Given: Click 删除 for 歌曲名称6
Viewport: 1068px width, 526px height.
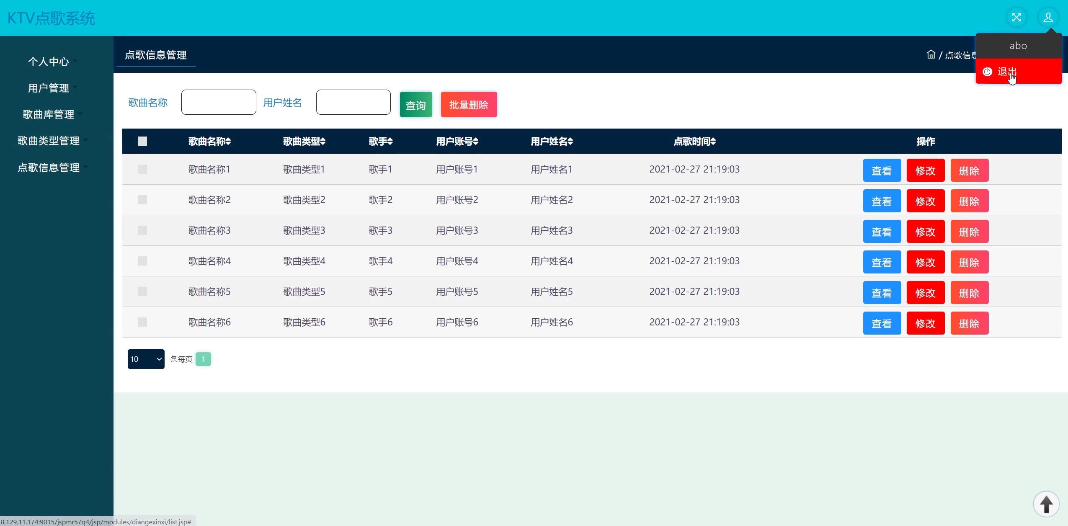Looking at the screenshot, I should pyautogui.click(x=970, y=323).
